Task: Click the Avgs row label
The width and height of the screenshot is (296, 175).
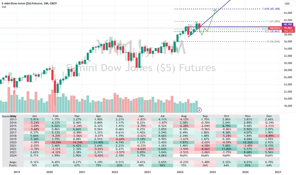Action: point(13,162)
